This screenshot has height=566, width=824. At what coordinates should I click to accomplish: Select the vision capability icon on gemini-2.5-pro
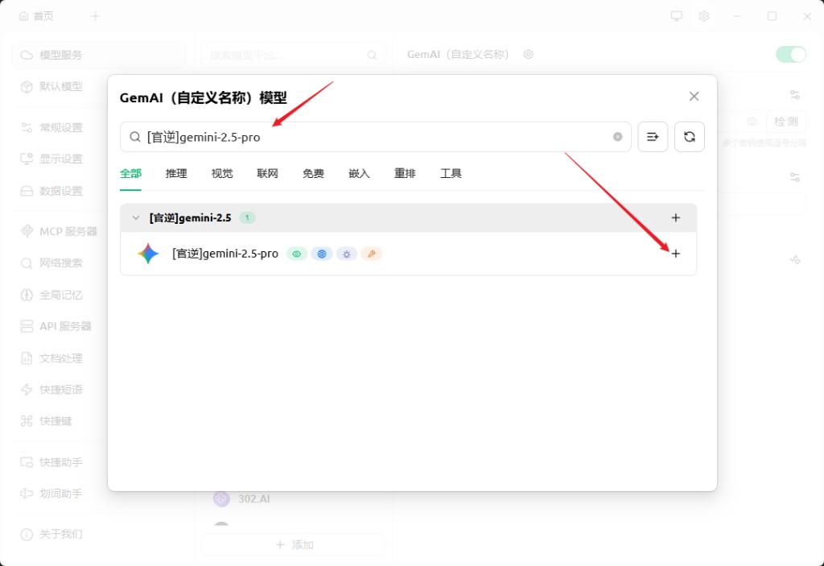(x=297, y=254)
